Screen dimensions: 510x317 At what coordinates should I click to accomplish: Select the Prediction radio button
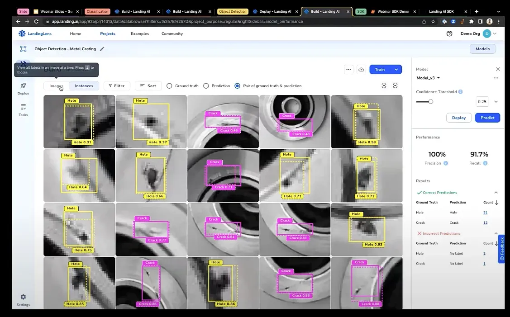coord(206,86)
